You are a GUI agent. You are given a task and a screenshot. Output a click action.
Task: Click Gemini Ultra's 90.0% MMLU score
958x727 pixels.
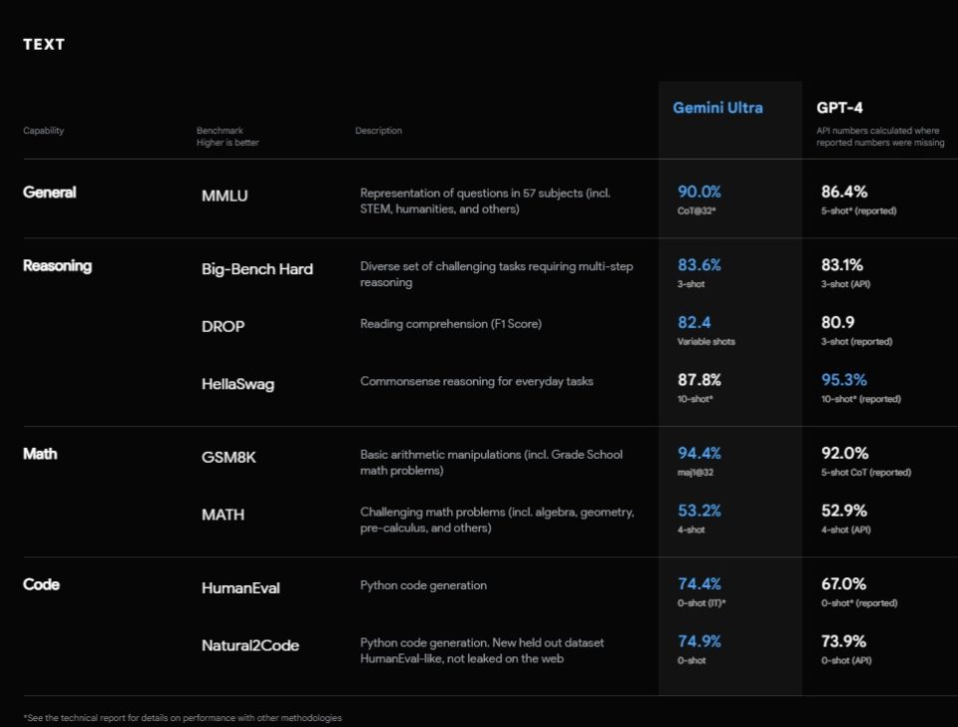pyautogui.click(x=700, y=191)
